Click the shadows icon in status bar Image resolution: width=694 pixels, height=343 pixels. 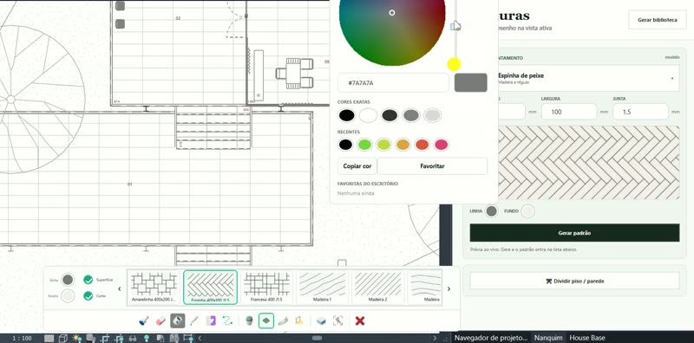click(91, 338)
